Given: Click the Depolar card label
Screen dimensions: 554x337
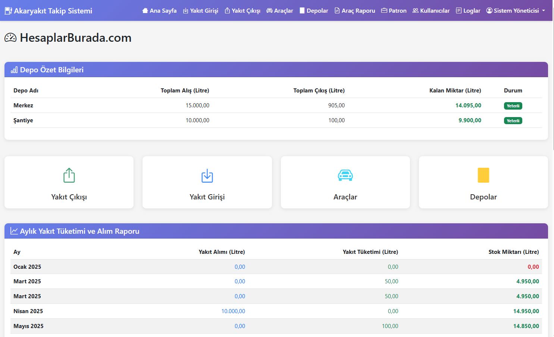Looking at the screenshot, I should point(483,197).
